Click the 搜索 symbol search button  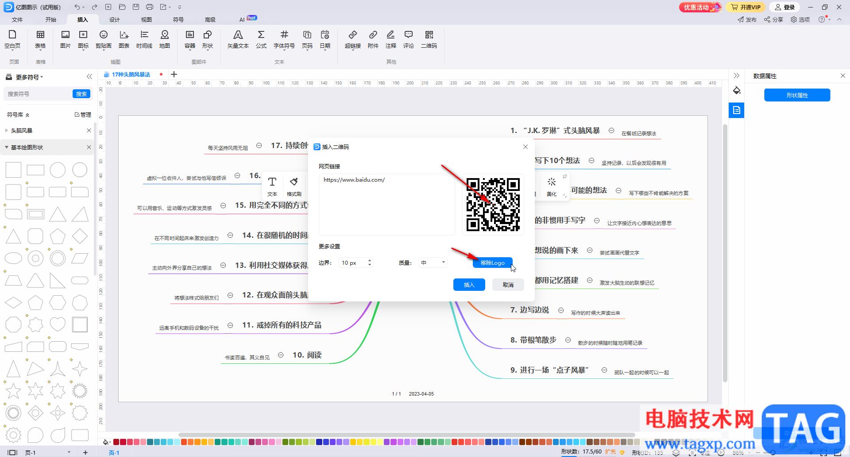pyautogui.click(x=81, y=94)
